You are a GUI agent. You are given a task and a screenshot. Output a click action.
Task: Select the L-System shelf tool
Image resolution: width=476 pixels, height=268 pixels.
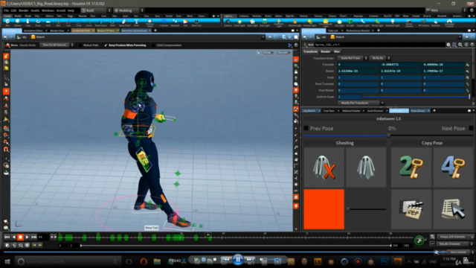(x=164, y=22)
